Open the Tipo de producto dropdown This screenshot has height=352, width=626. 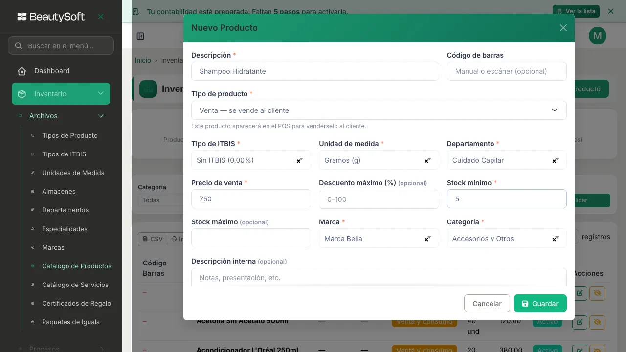coord(379,110)
